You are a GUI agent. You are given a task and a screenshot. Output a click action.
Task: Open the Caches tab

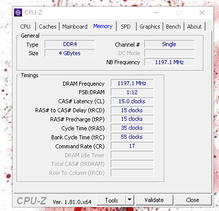[48, 27]
